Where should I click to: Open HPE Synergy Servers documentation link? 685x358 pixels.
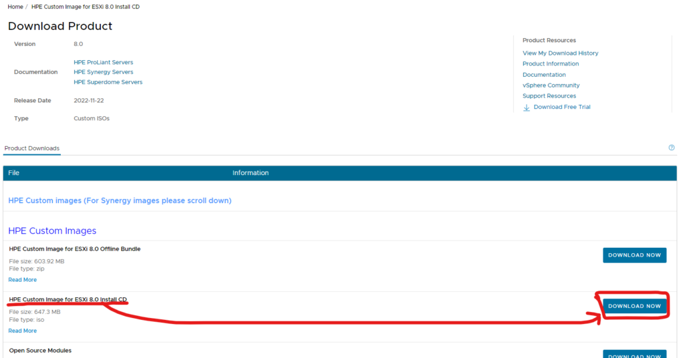tap(103, 72)
